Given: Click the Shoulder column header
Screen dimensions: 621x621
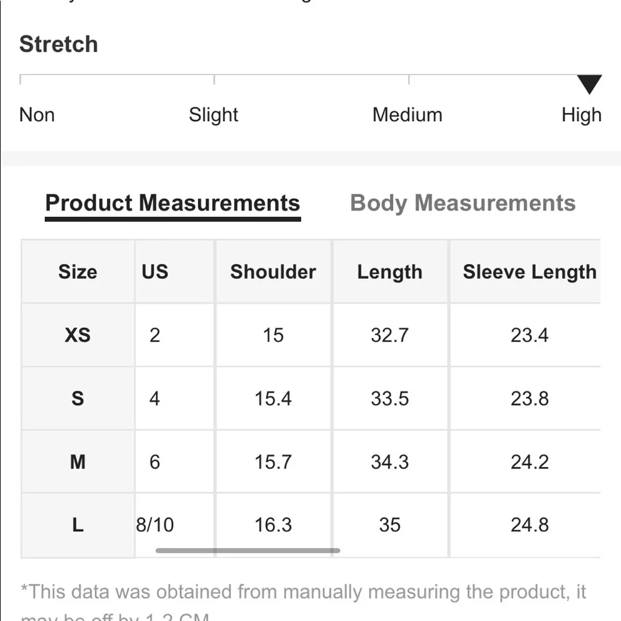Looking at the screenshot, I should click(273, 272).
